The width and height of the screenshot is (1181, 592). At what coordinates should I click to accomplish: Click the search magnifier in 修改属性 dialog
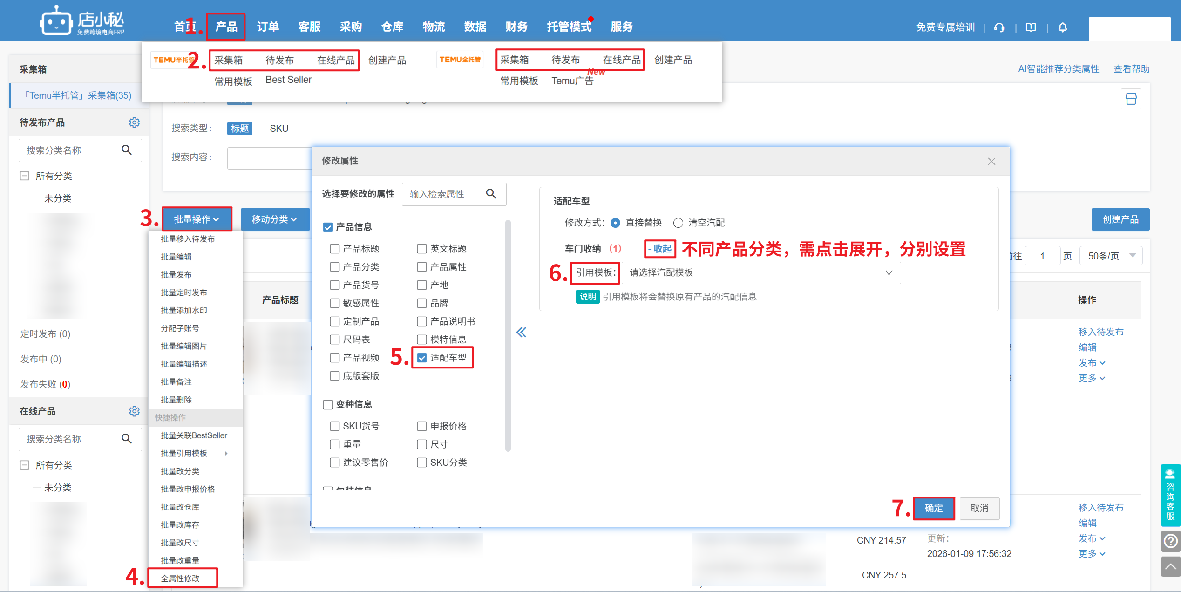[491, 194]
